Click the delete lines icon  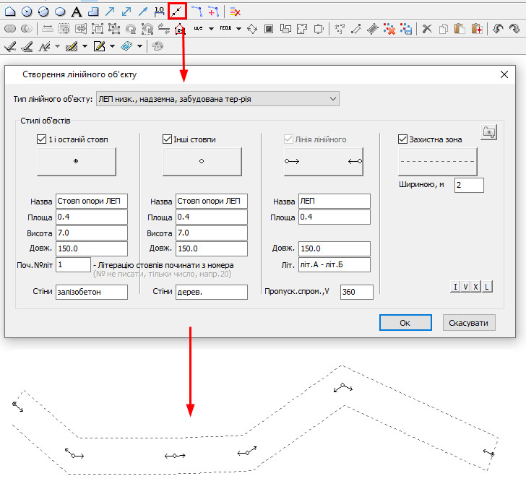click(235, 12)
